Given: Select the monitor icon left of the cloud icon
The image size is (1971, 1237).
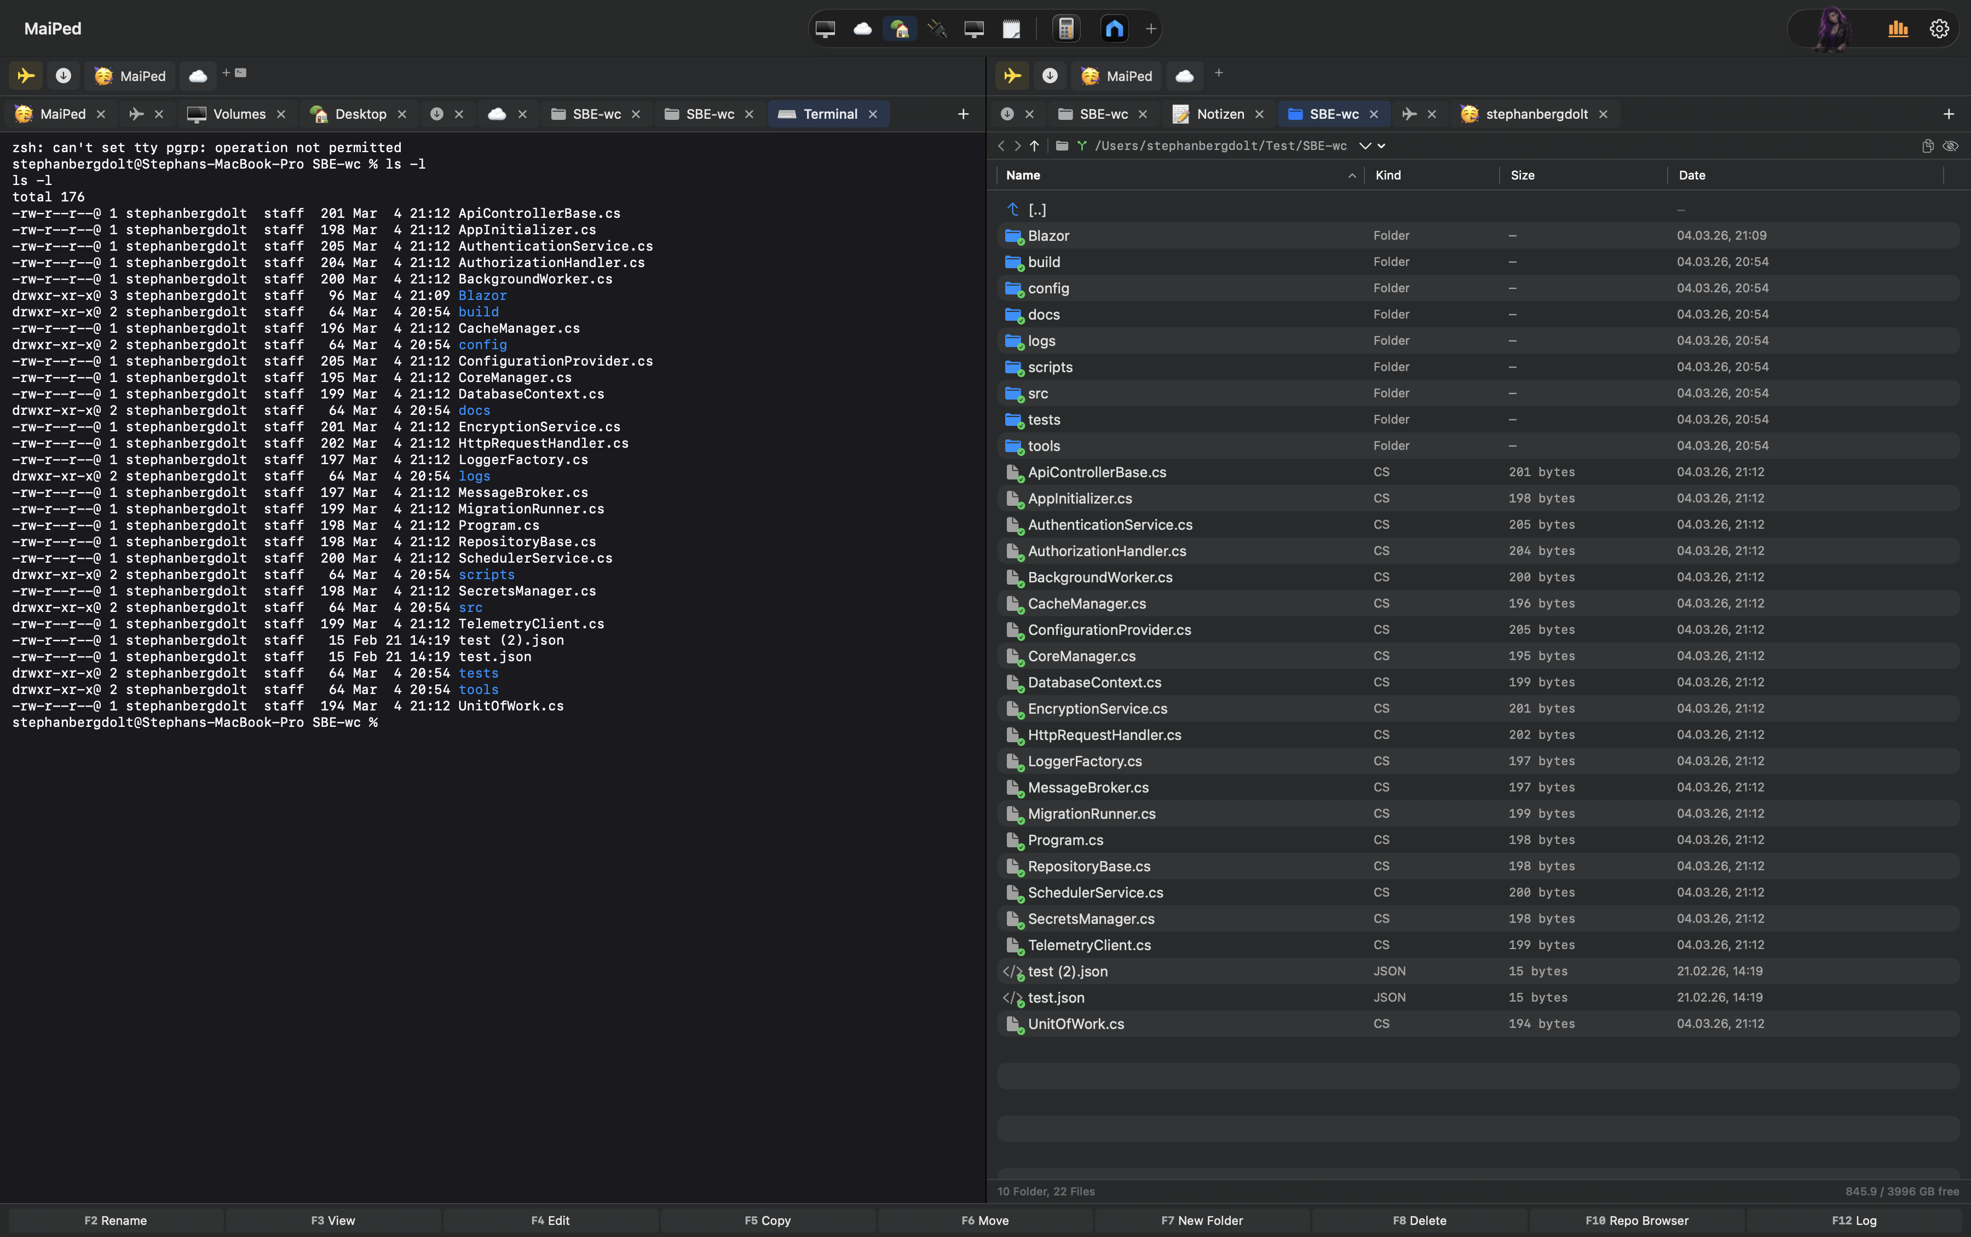Looking at the screenshot, I should (826, 28).
